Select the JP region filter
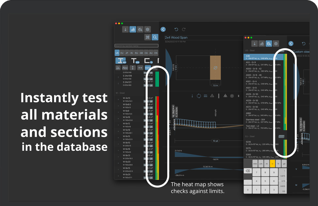This screenshot has width=318, height=206. [x=127, y=53]
